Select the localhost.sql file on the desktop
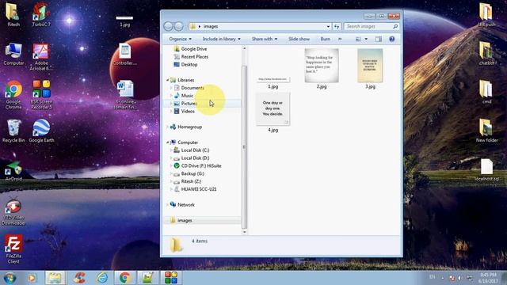 [486, 169]
